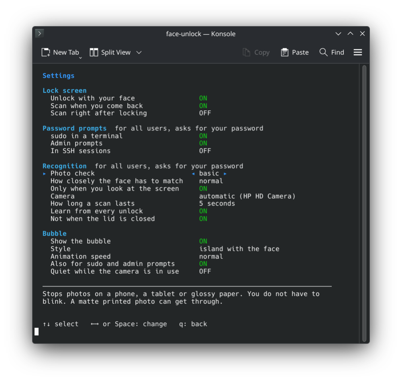This screenshot has width=402, height=382.
Task: Toggle ON value for Scan when you come back
Action: [x=203, y=106]
